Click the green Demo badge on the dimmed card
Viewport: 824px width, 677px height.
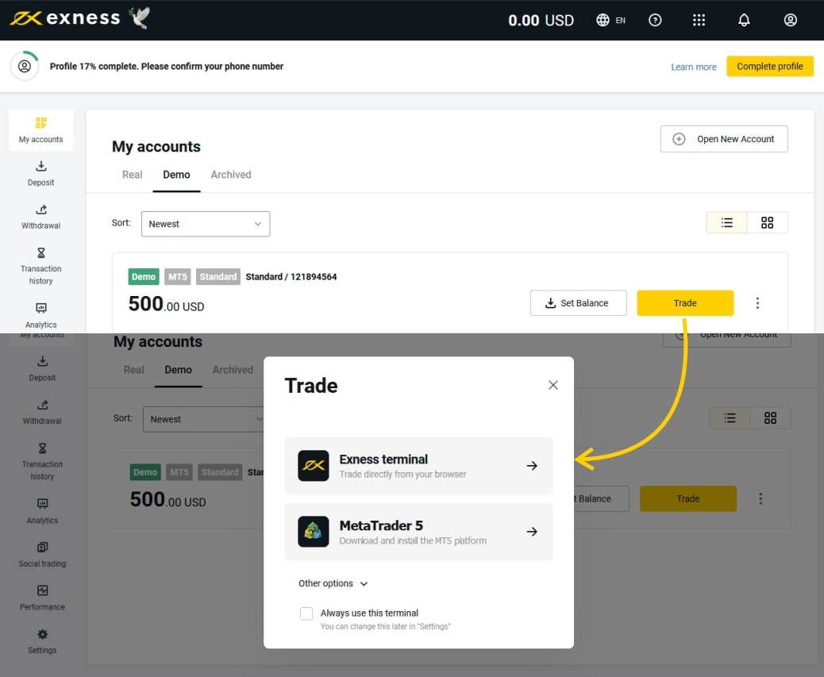point(145,472)
